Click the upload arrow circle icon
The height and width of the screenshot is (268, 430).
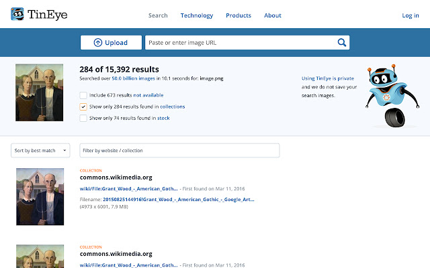point(98,43)
